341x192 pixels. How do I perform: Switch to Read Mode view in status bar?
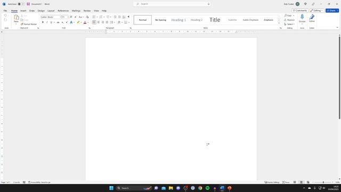coord(295,182)
